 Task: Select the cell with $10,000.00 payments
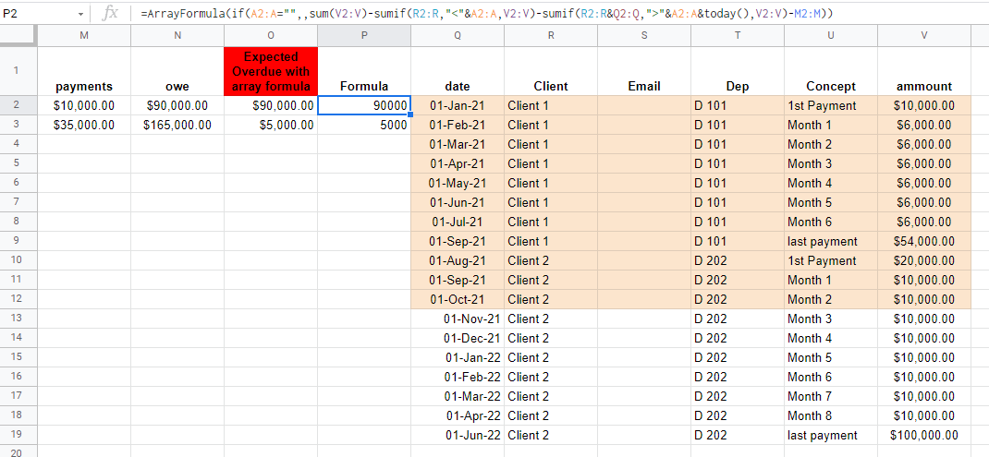[x=84, y=105]
